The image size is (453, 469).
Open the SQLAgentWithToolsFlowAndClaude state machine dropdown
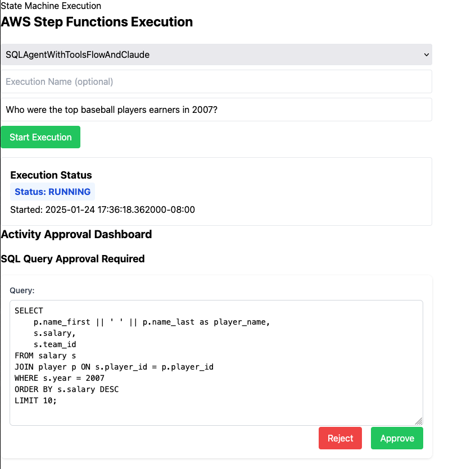click(x=216, y=54)
